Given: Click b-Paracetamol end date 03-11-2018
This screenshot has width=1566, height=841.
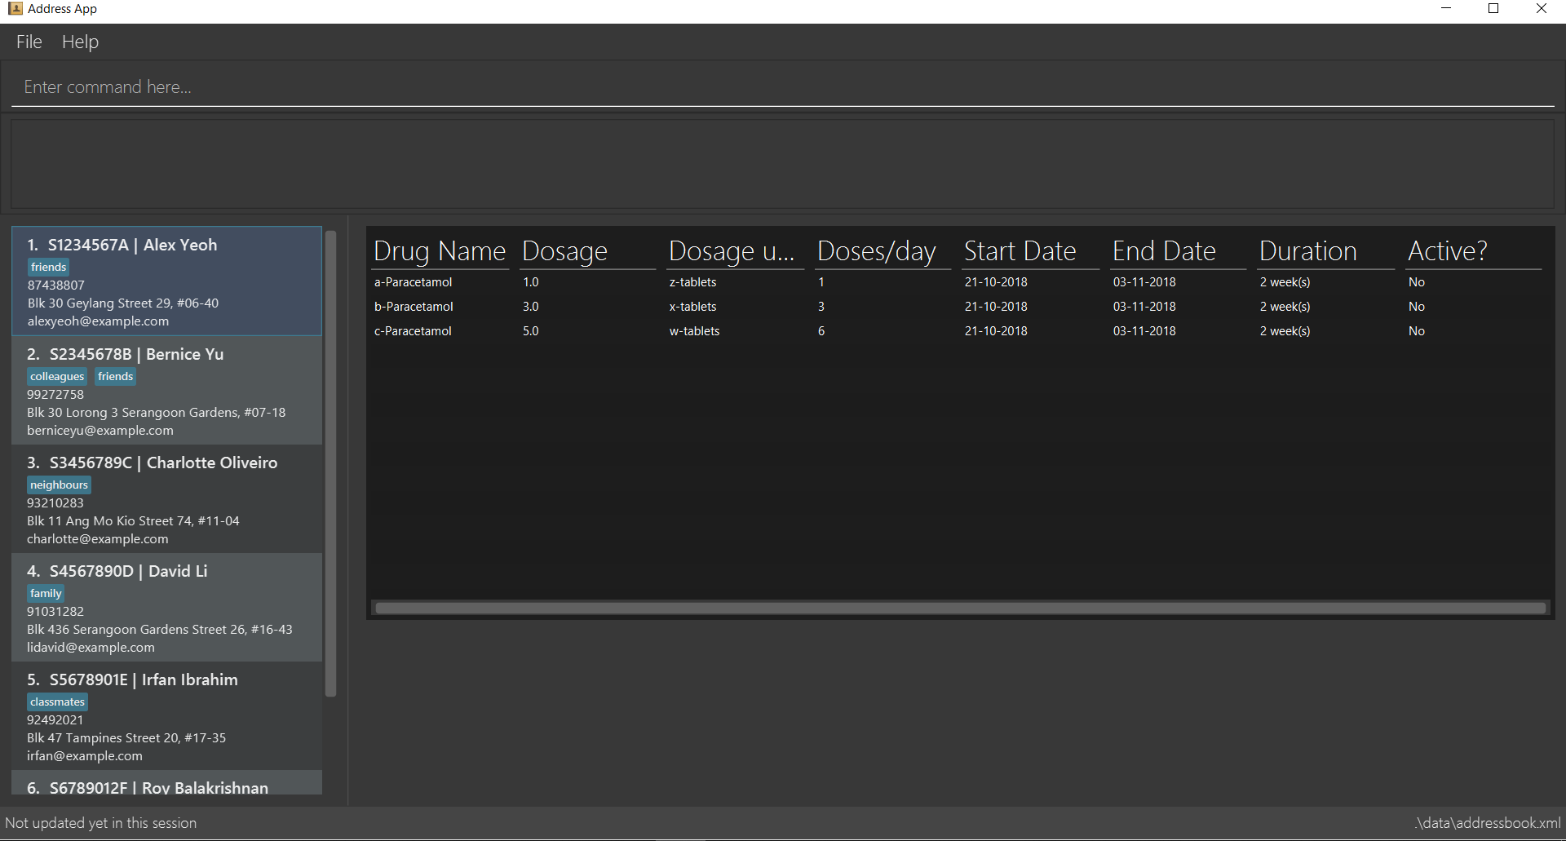Looking at the screenshot, I should point(1144,307).
